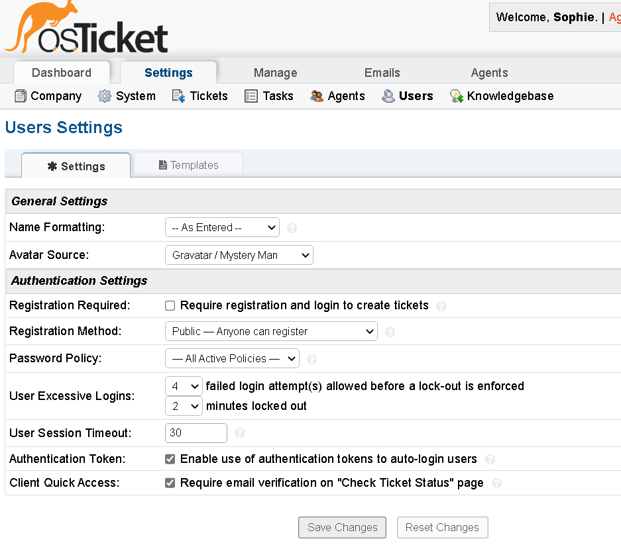This screenshot has height=549, width=621.
Task: Click the Agents people icon
Action: tap(317, 96)
